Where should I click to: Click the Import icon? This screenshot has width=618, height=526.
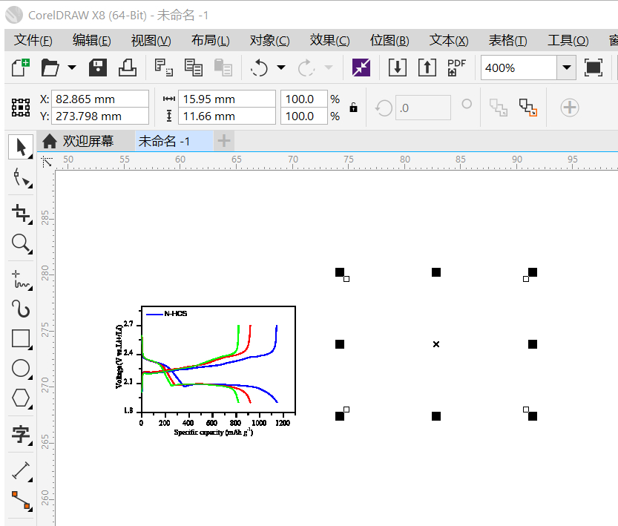point(398,68)
